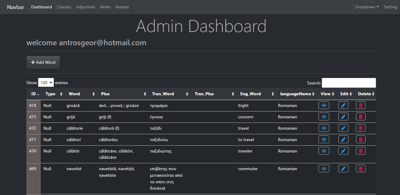This screenshot has width=400, height=195.
Task: Click into the Search input field
Action: coord(348,83)
